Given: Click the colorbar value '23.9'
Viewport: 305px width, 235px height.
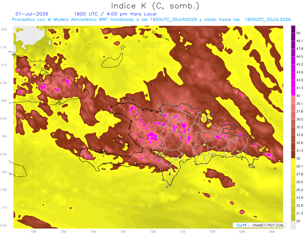Looking at the screenshot, I should [300, 197].
